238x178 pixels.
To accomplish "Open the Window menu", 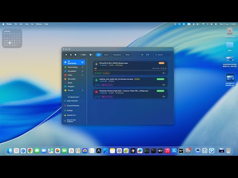I will click(39, 24).
